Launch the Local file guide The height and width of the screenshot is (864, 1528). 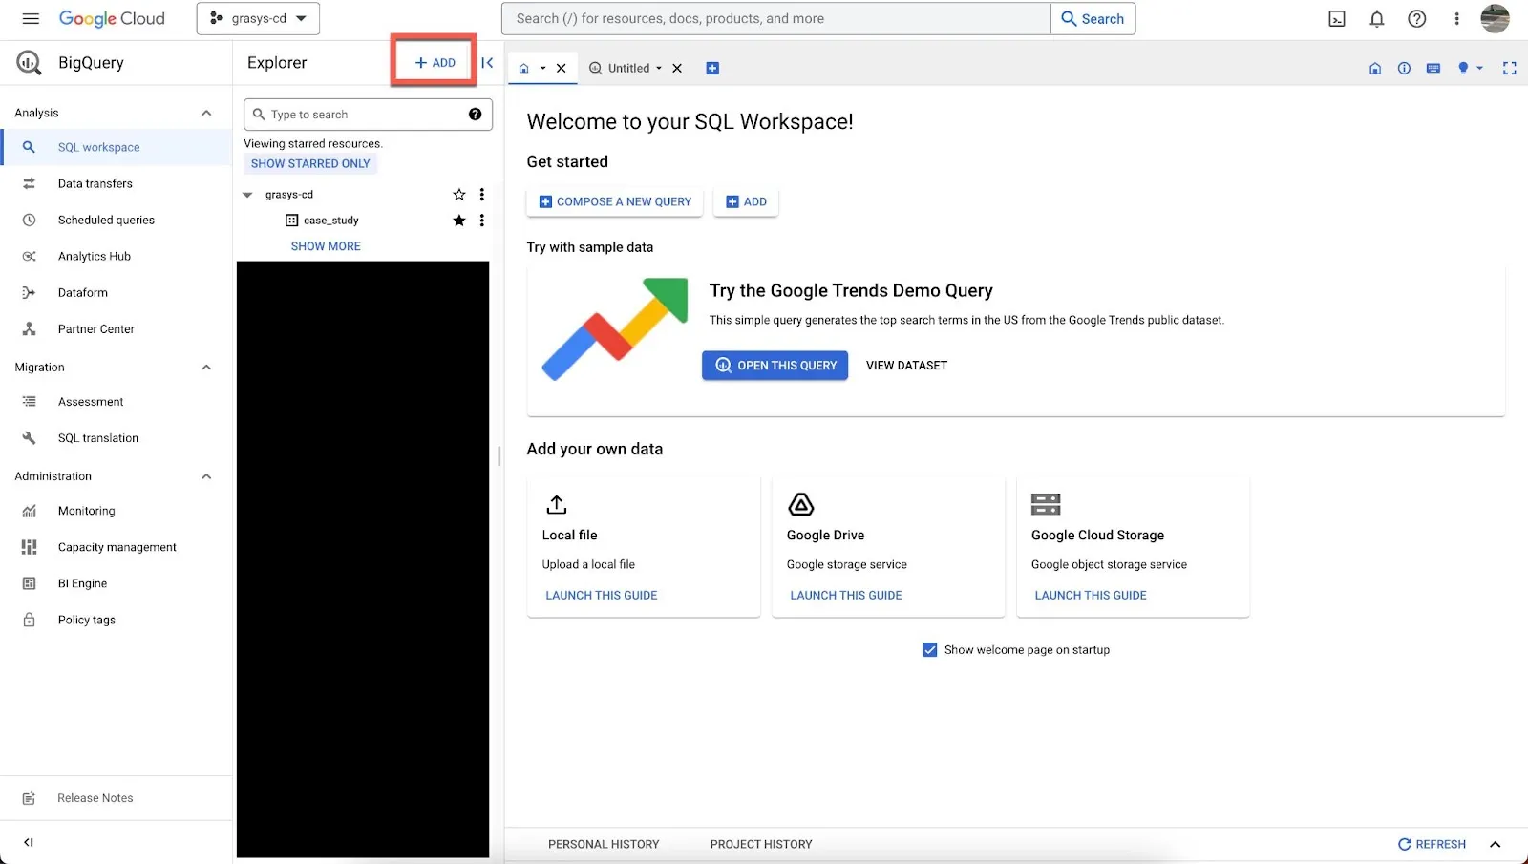[x=602, y=596]
